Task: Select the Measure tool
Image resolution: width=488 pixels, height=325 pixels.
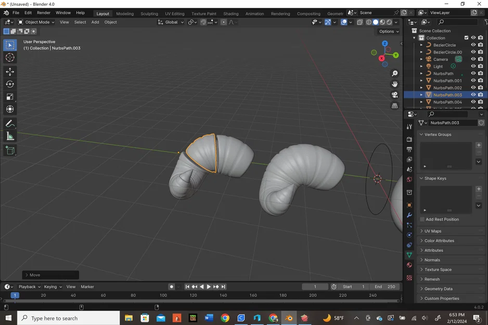Action: click(10, 136)
